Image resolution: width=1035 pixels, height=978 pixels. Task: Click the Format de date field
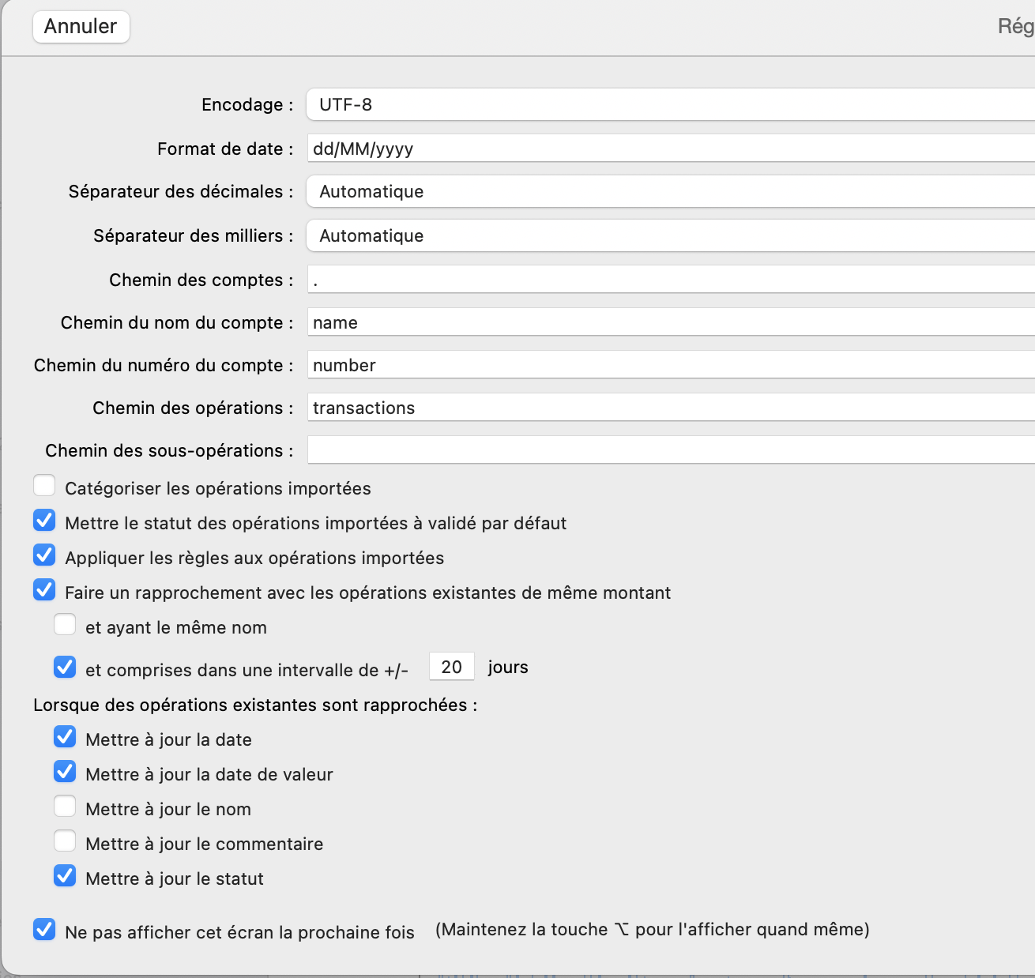point(671,149)
